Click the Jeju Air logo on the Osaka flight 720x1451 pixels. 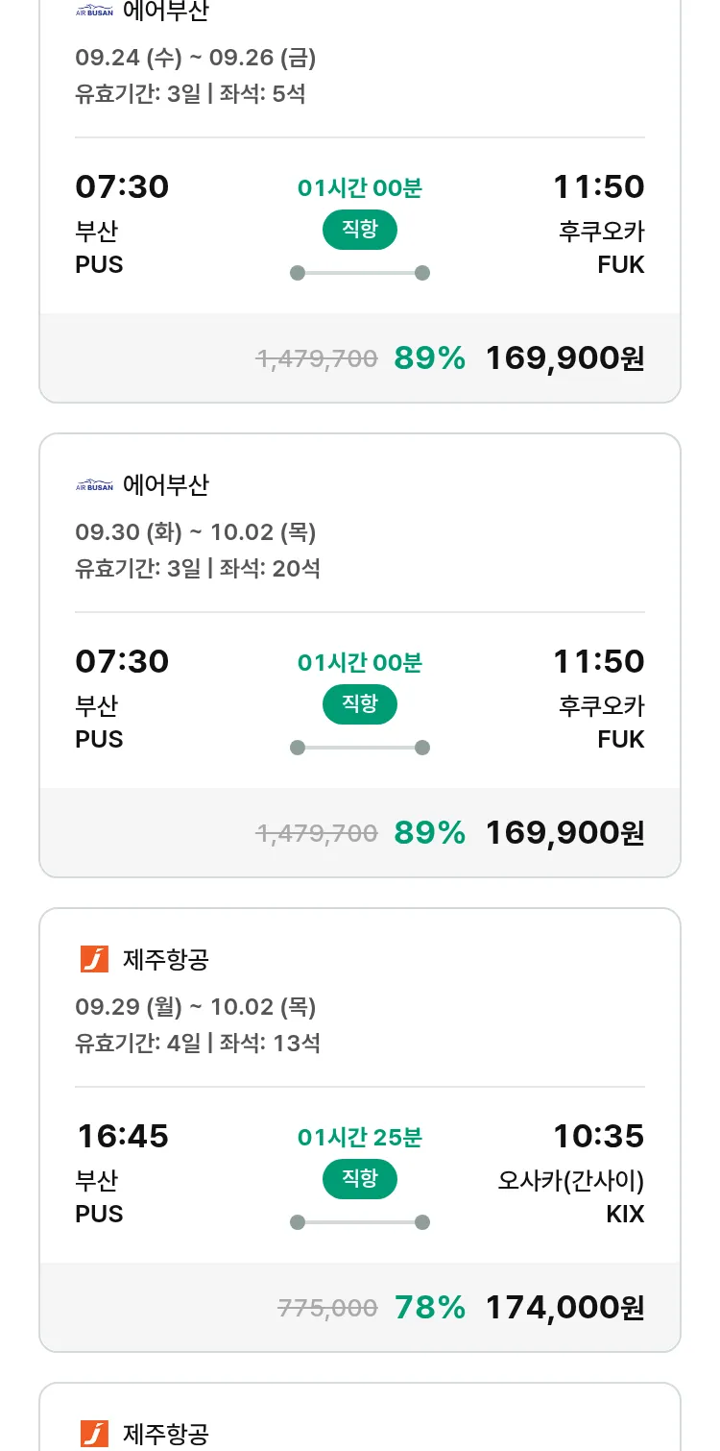tap(94, 959)
